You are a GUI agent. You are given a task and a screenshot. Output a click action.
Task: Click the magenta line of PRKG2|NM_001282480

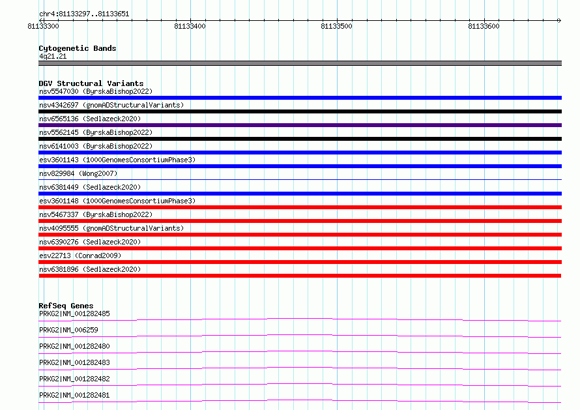point(300,352)
